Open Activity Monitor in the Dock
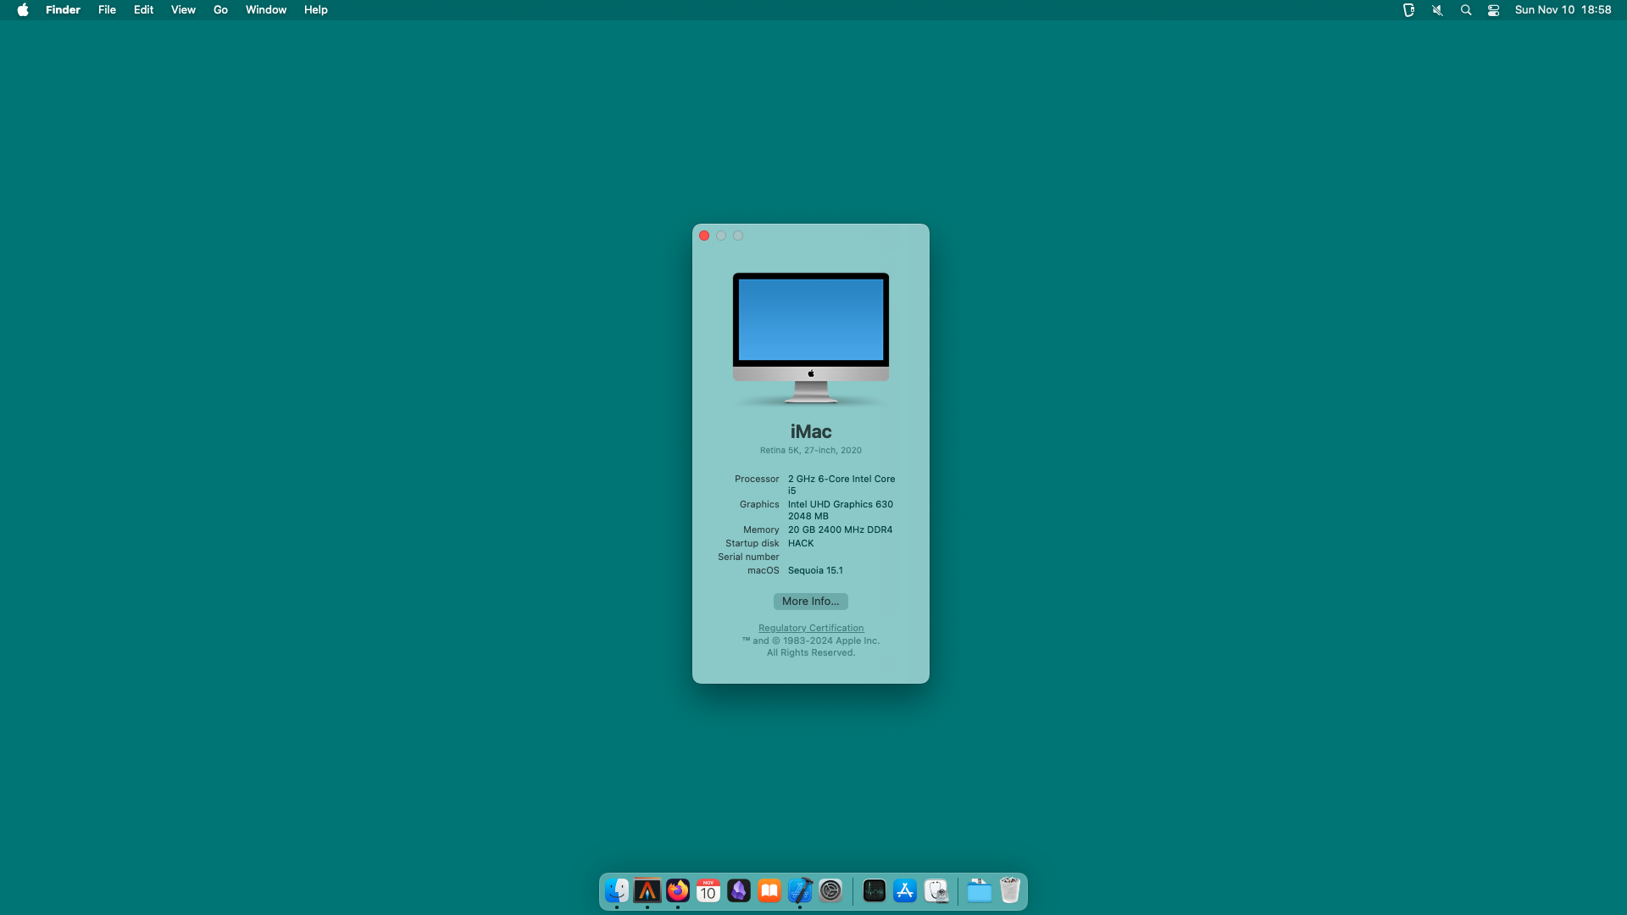 pos(875,891)
